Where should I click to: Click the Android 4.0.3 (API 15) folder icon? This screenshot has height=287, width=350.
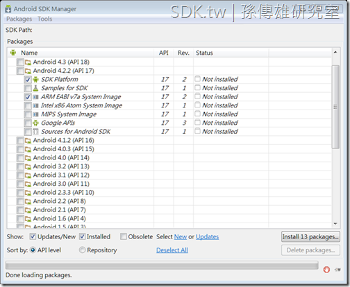coord(28,149)
